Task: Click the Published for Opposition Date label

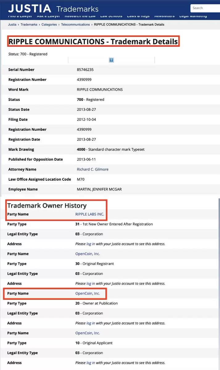Action: [35, 159]
